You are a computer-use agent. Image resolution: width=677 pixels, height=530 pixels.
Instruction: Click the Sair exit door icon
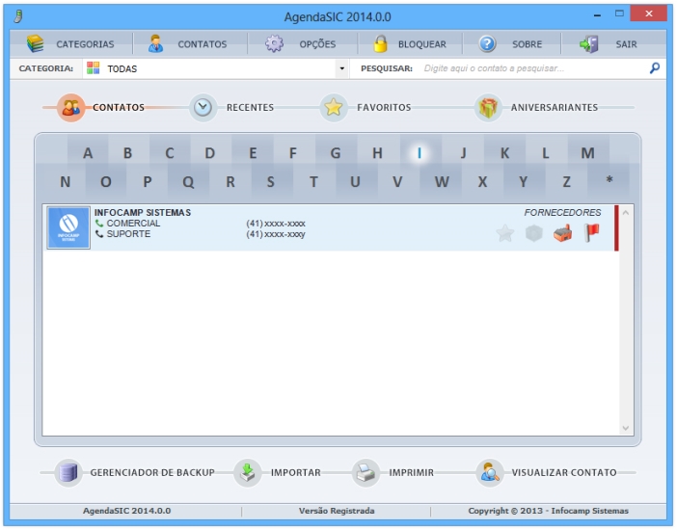point(589,43)
